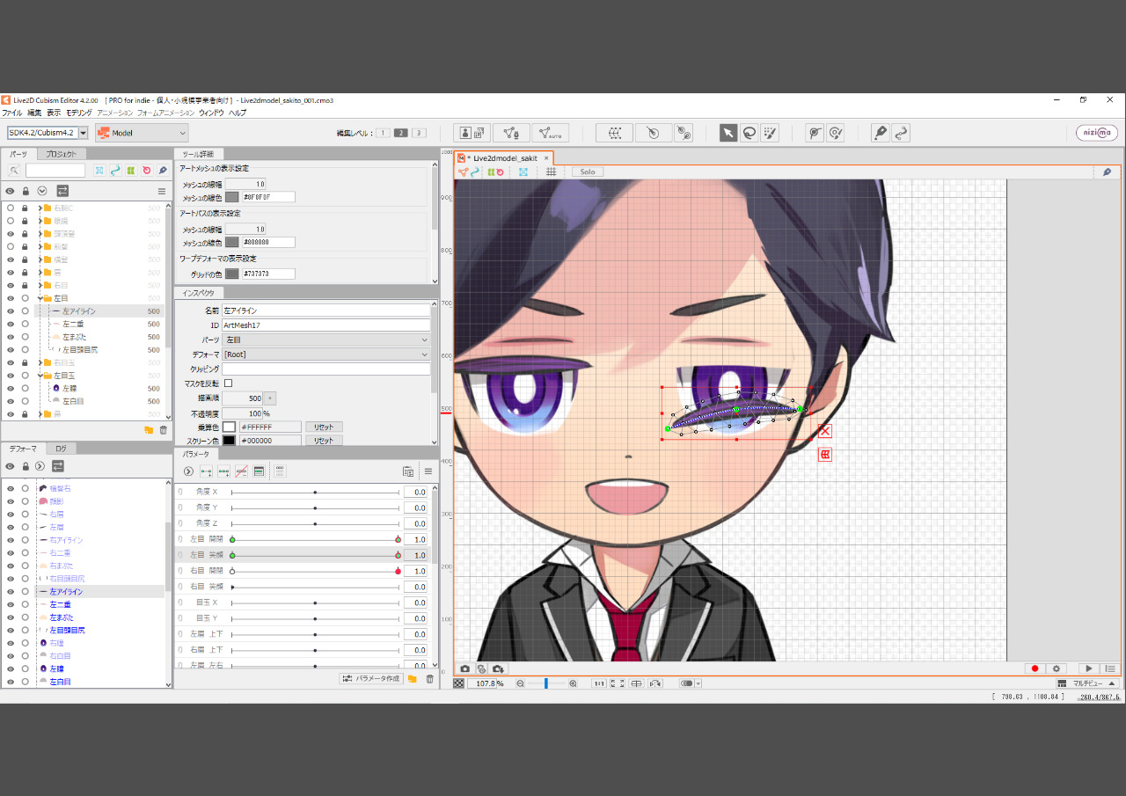Select the Arrow selection tool
Screen dimensions: 1126x796
click(728, 133)
